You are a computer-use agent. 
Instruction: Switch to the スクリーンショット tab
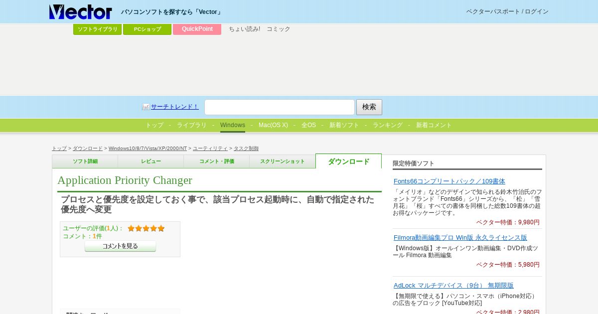(283, 161)
